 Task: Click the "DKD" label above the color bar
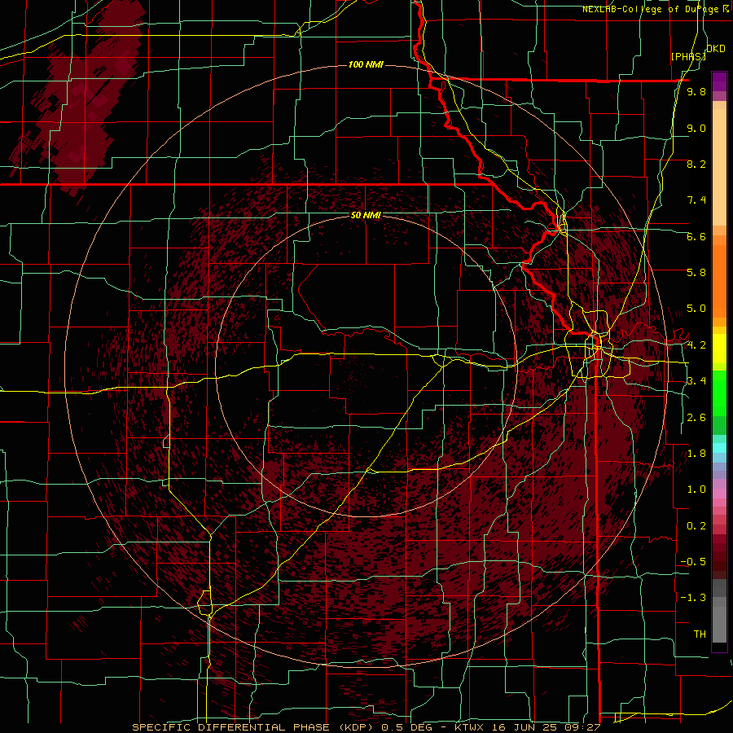[716, 49]
